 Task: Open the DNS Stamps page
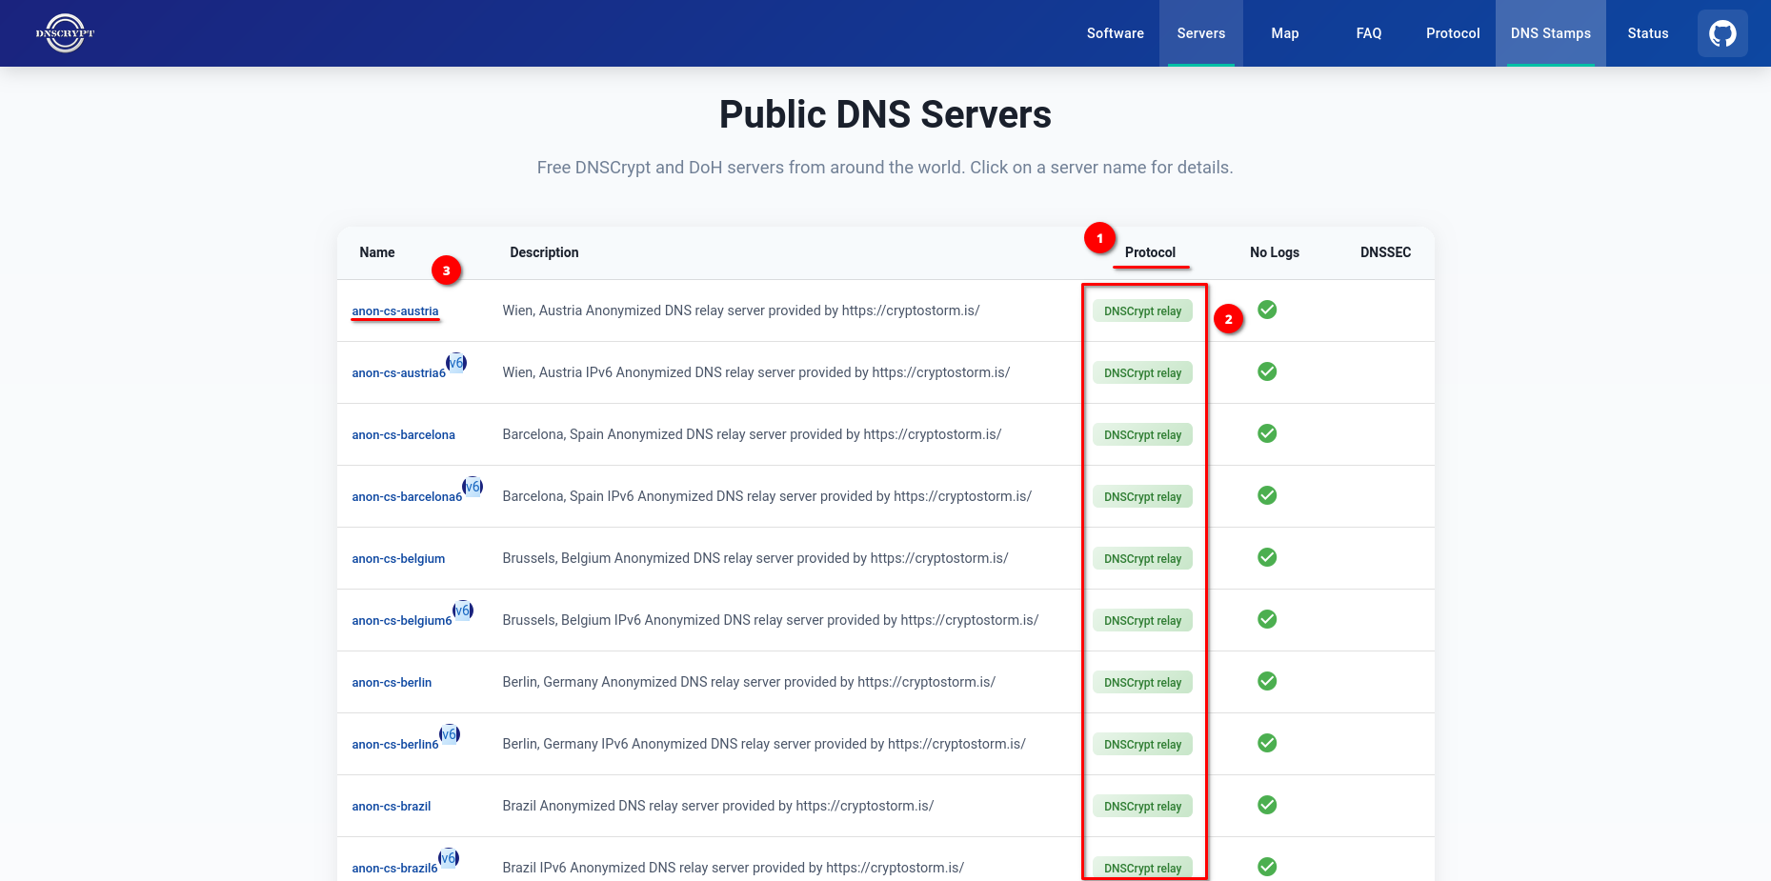point(1551,33)
